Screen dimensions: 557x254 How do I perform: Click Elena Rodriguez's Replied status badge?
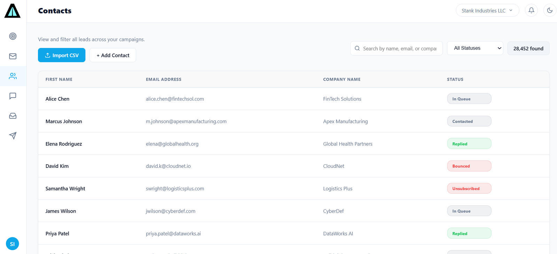tap(469, 144)
